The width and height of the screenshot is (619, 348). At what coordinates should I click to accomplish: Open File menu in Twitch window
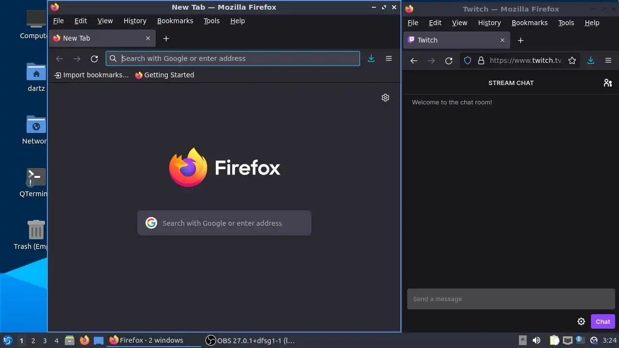point(413,23)
